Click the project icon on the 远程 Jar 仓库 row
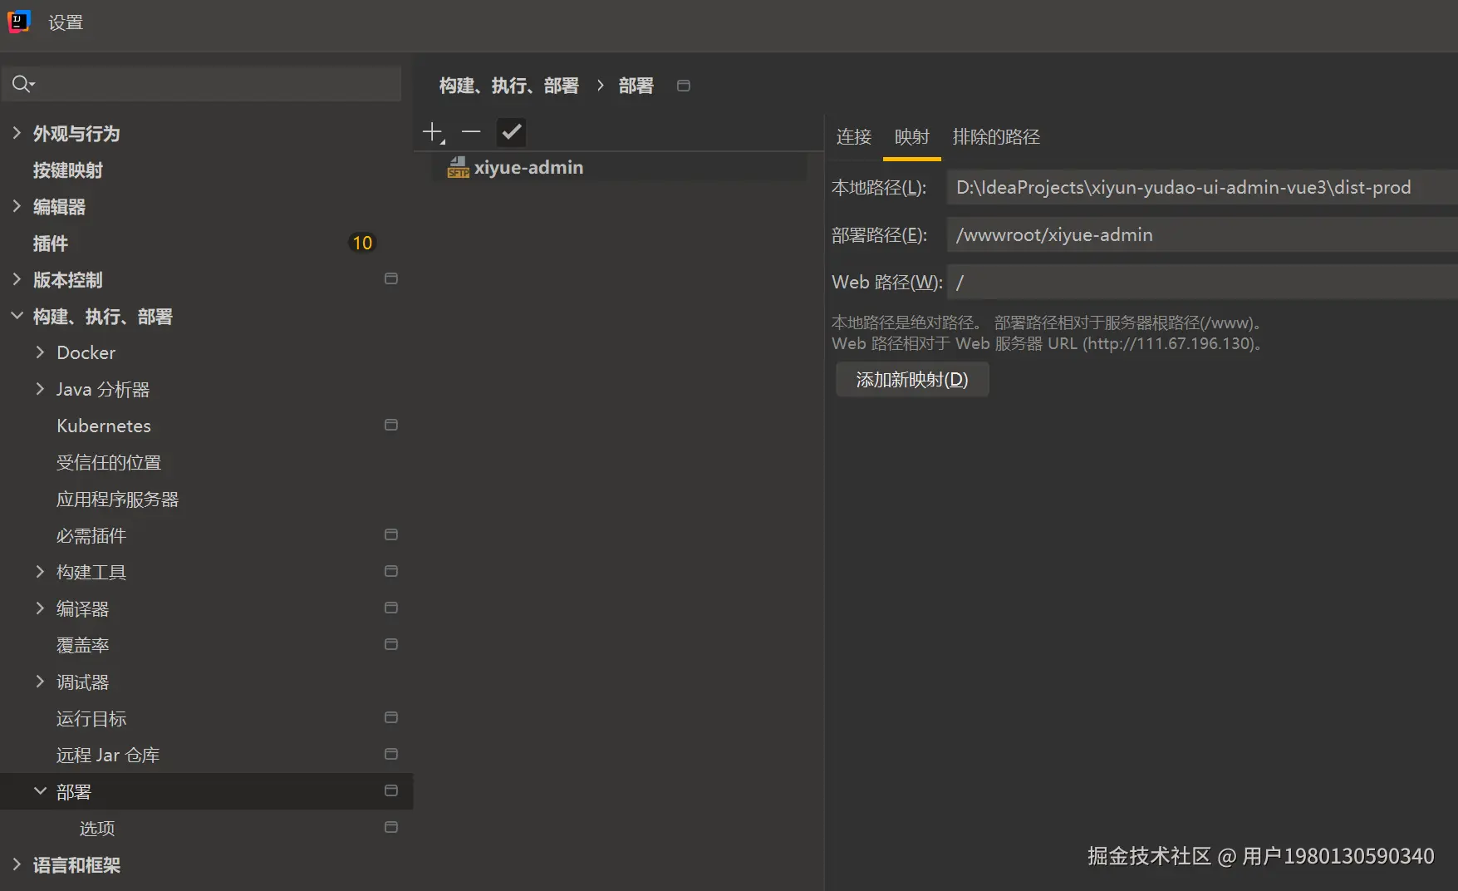The image size is (1458, 891). point(391,754)
